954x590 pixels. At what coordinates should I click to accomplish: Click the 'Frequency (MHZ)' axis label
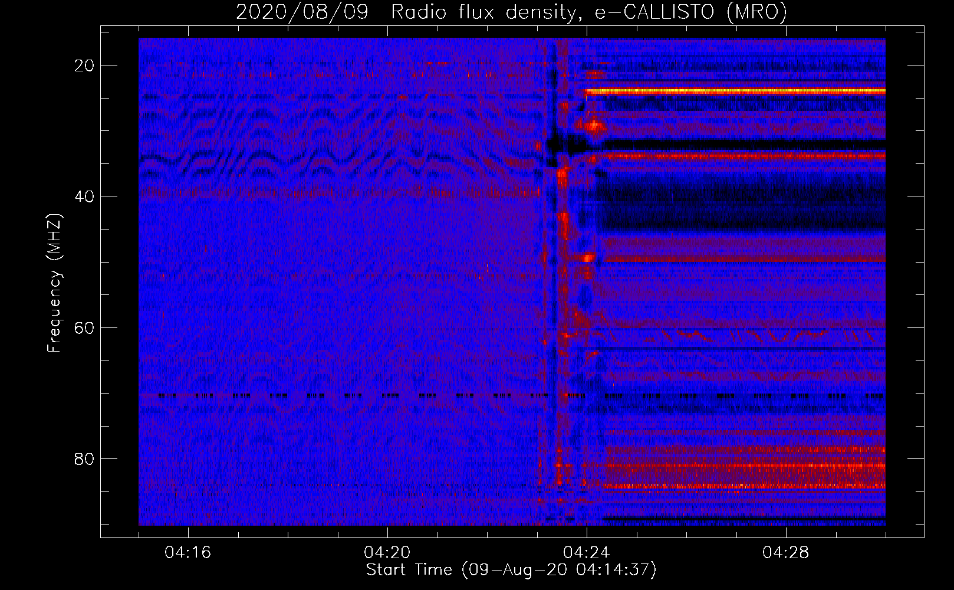click(54, 283)
